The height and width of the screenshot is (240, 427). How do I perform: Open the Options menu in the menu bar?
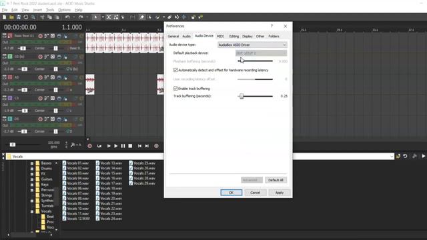click(x=64, y=10)
